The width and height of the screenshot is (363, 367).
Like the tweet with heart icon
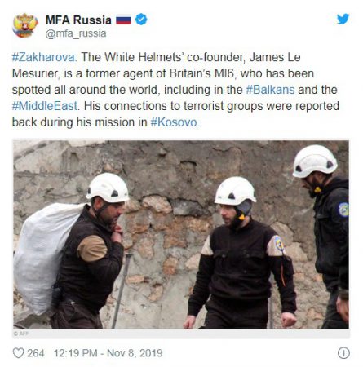pyautogui.click(x=19, y=353)
